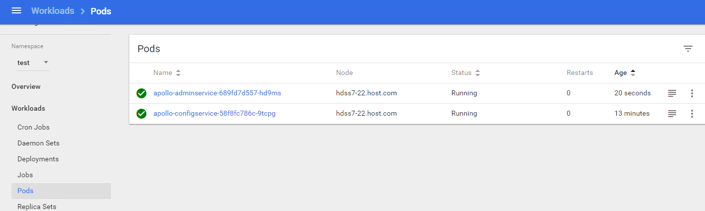705x211 pixels.
Task: Open the hamburger navigation menu
Action: pyautogui.click(x=16, y=11)
